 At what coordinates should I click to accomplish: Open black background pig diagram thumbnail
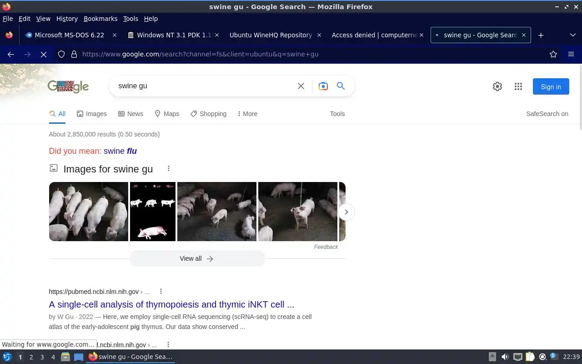(153, 212)
